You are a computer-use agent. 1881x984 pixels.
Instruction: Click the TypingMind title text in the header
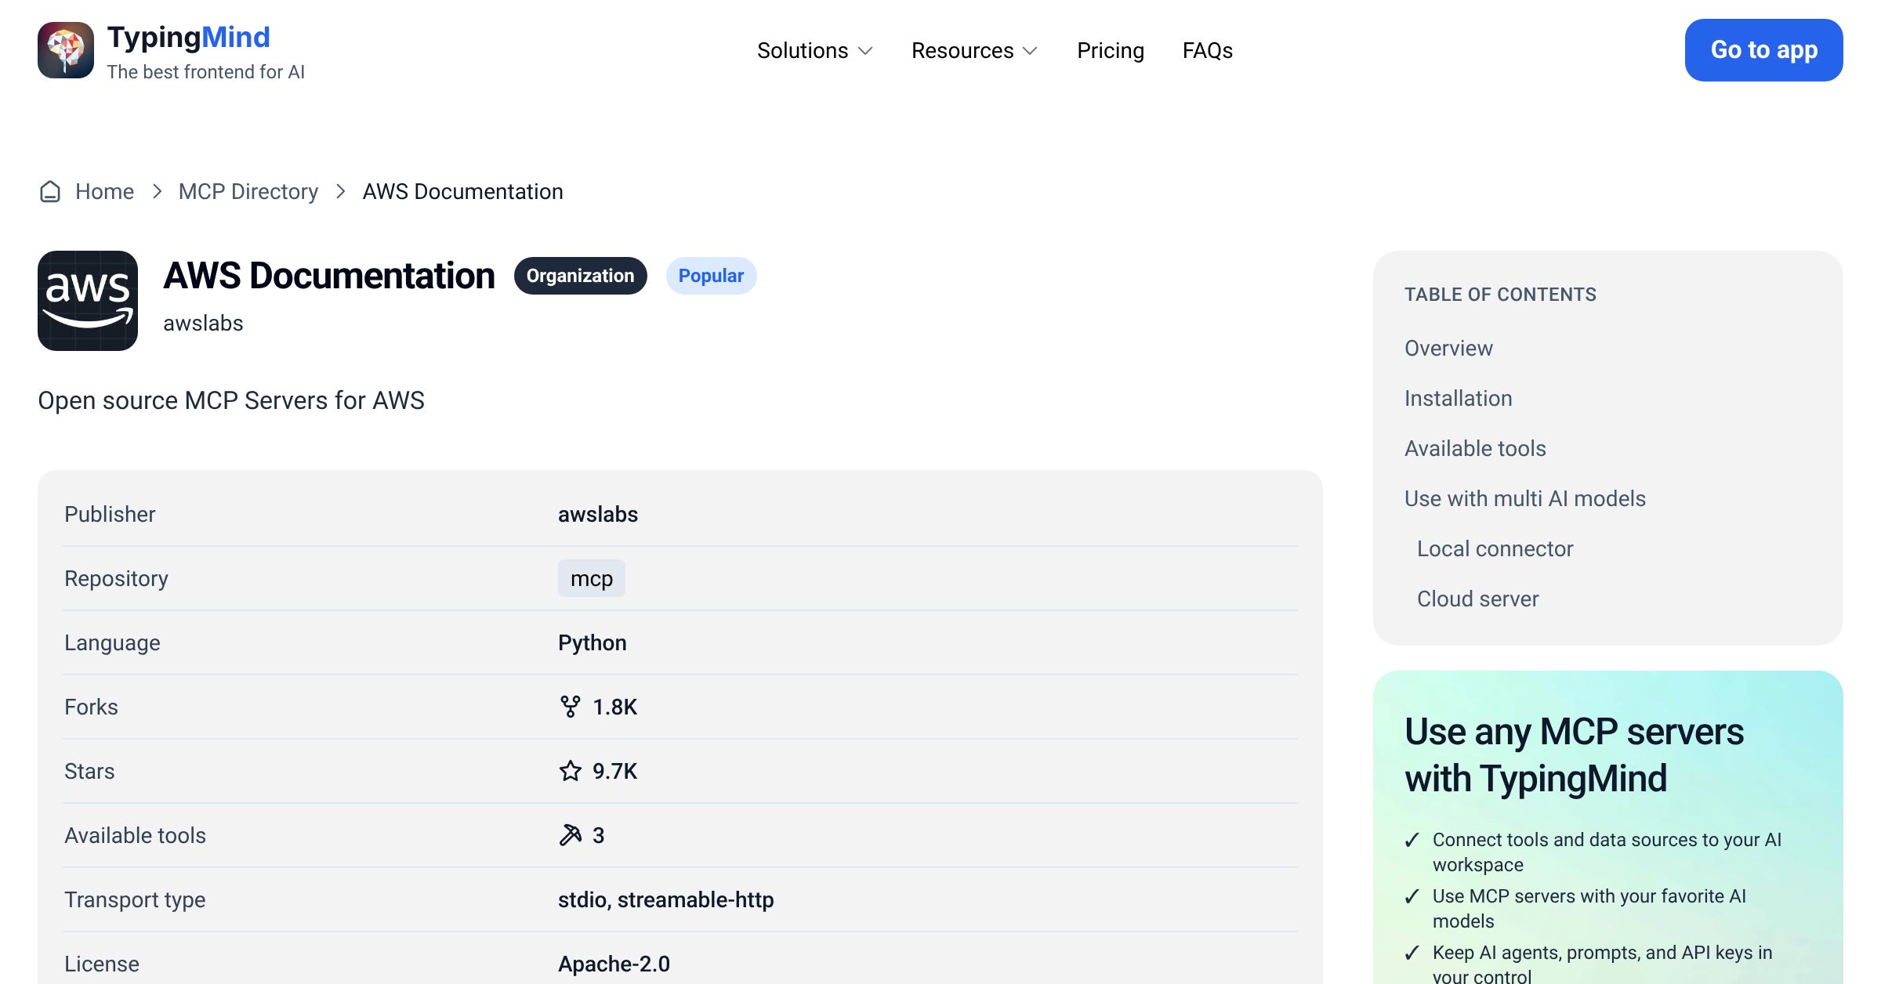tap(189, 38)
